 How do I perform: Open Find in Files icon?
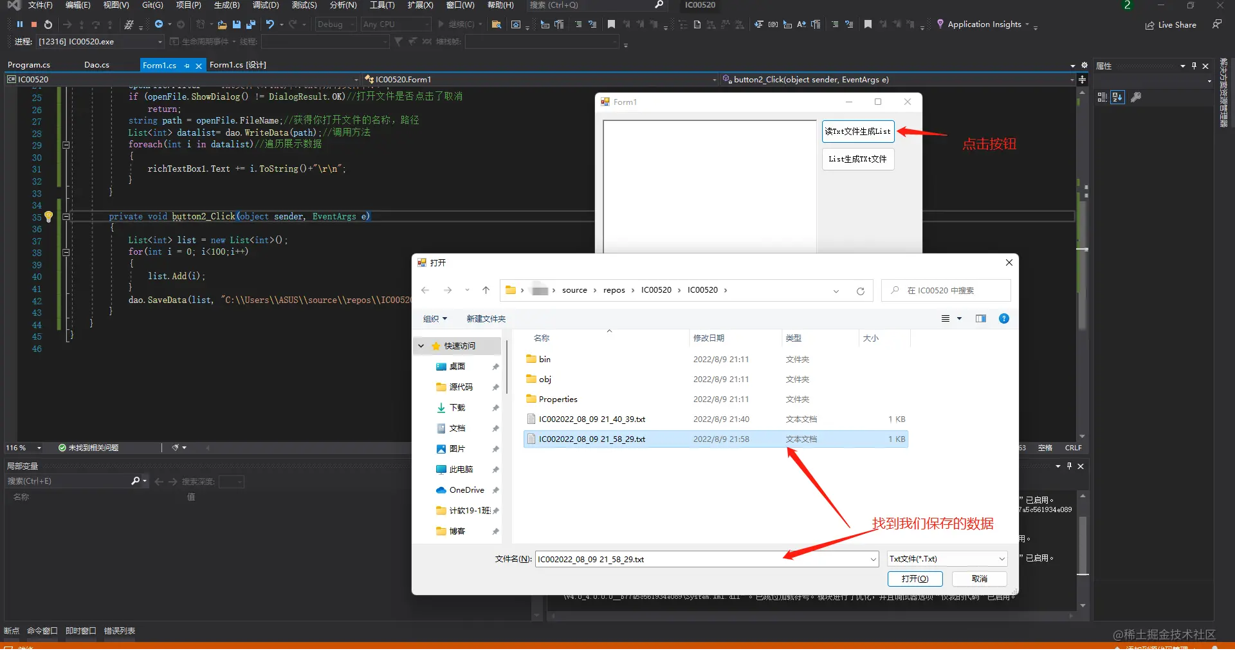click(497, 24)
